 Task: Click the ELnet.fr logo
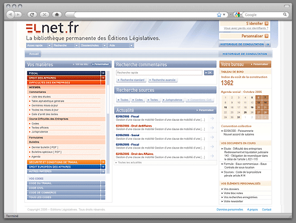[52, 28]
